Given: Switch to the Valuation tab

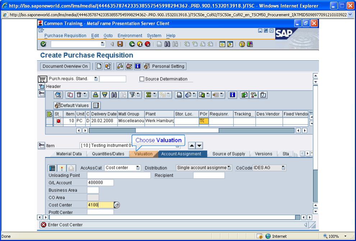Looking at the screenshot, I should tap(143, 154).
